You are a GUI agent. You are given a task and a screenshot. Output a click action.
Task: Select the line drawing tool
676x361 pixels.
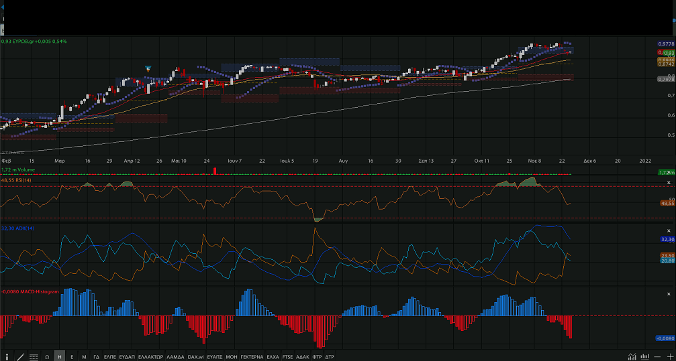[x=20, y=356]
